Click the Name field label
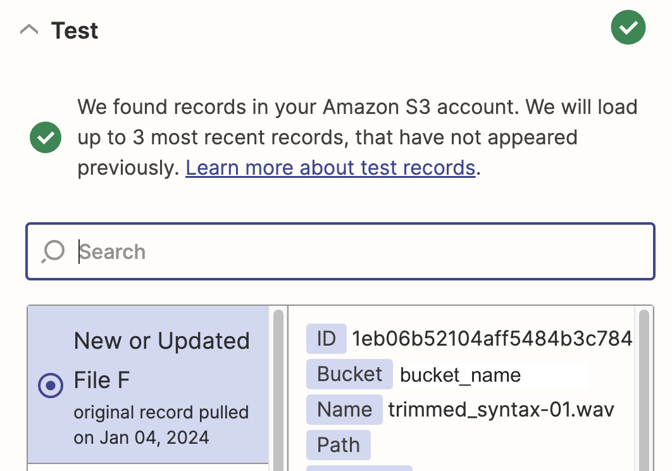This screenshot has width=672, height=471. click(x=344, y=410)
